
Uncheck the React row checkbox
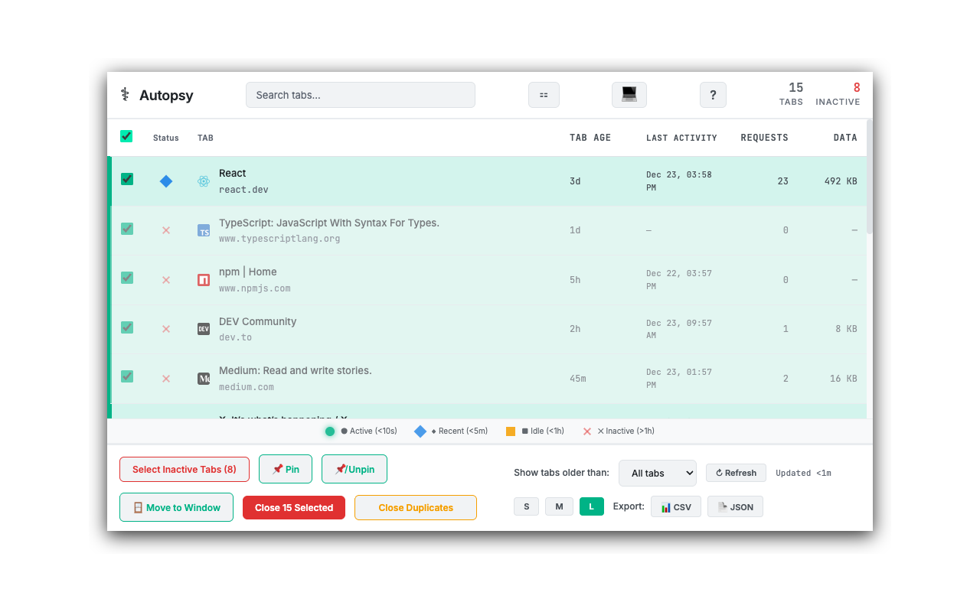[126, 180]
